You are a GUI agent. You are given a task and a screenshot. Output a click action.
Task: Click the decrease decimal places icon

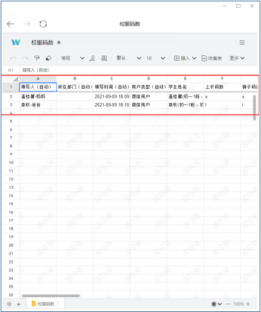point(92,58)
